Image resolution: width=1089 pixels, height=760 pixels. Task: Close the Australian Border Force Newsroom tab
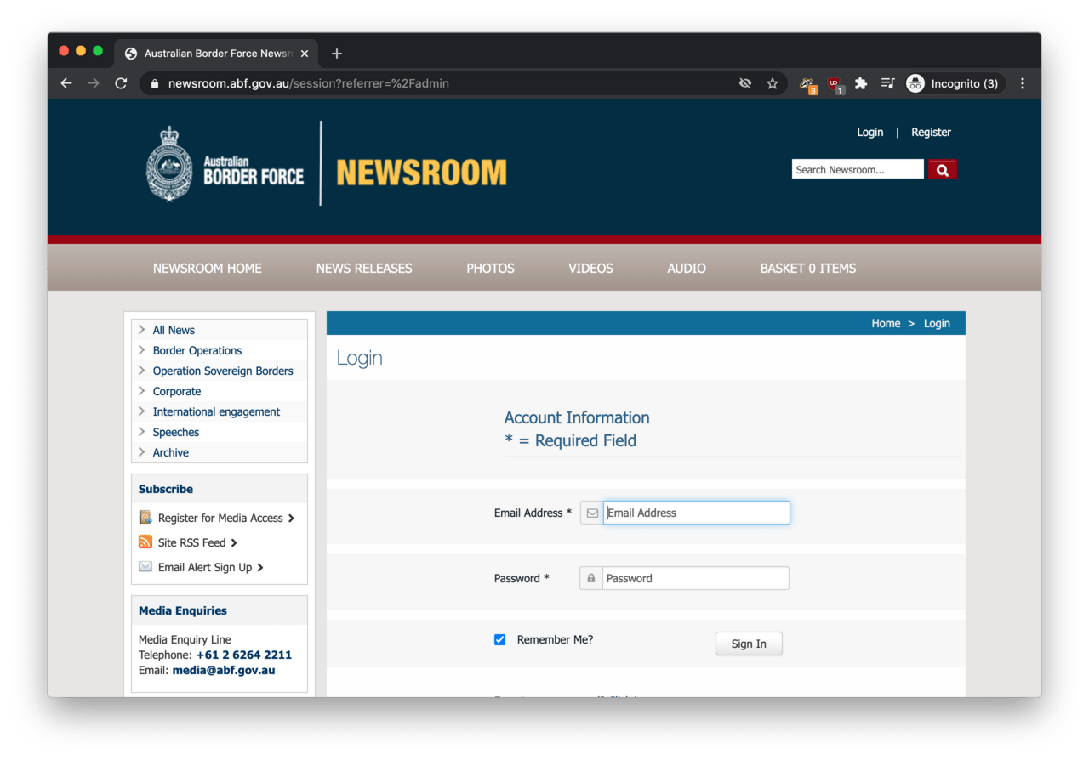(x=305, y=54)
